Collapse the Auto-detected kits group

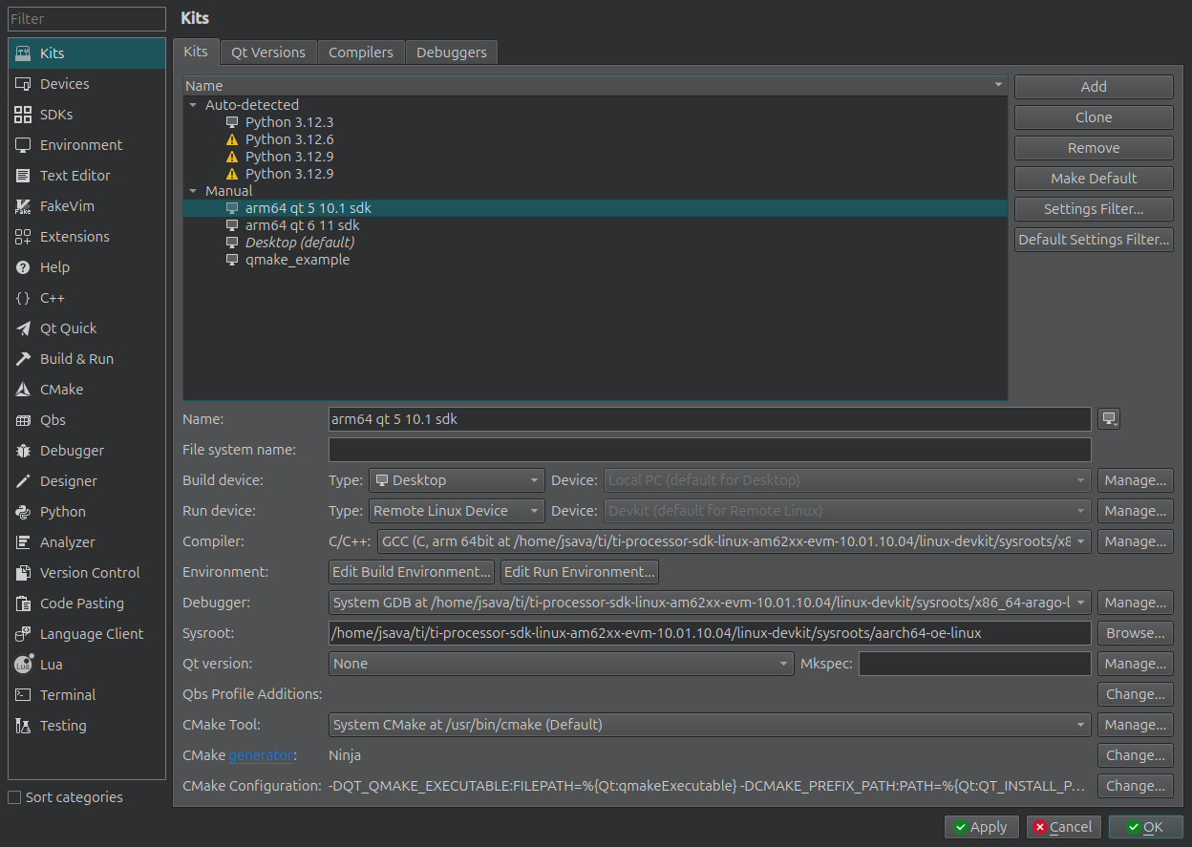(193, 105)
